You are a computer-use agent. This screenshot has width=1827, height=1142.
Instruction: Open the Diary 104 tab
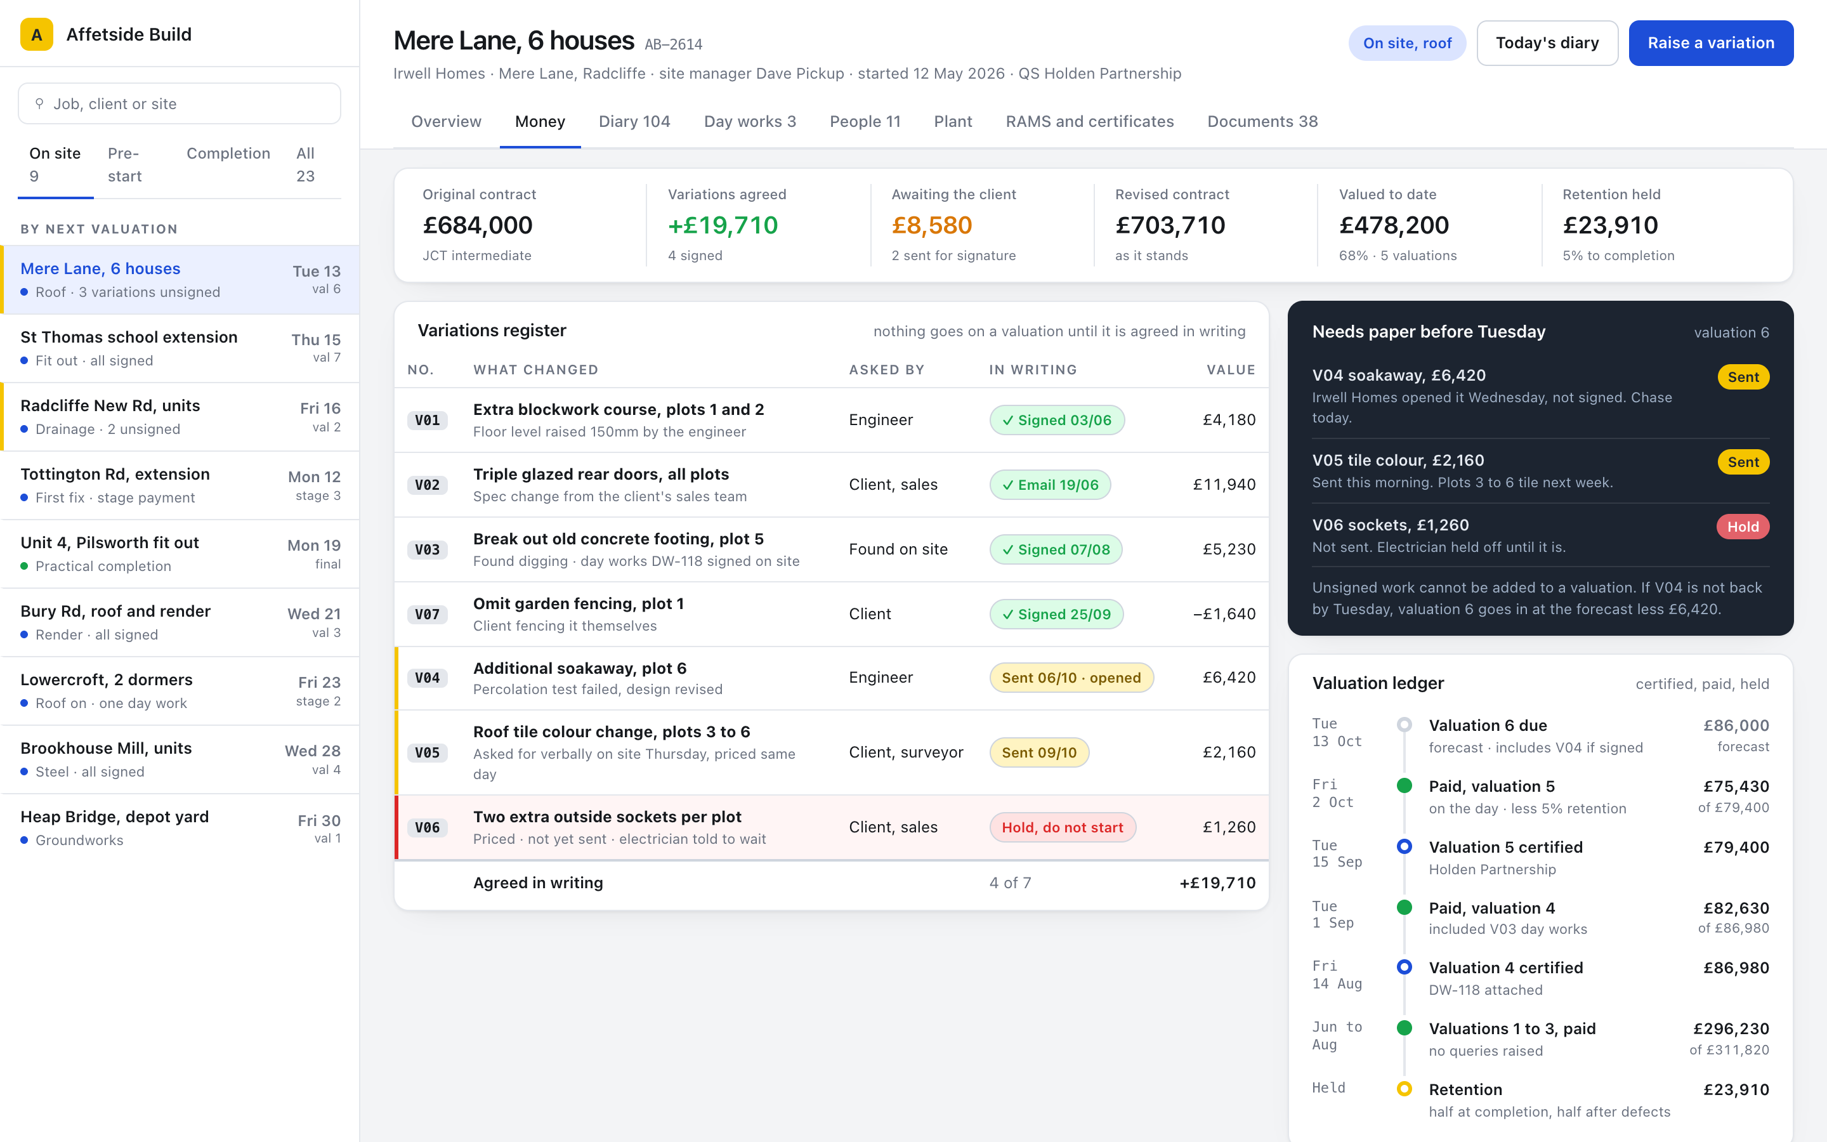click(x=634, y=122)
